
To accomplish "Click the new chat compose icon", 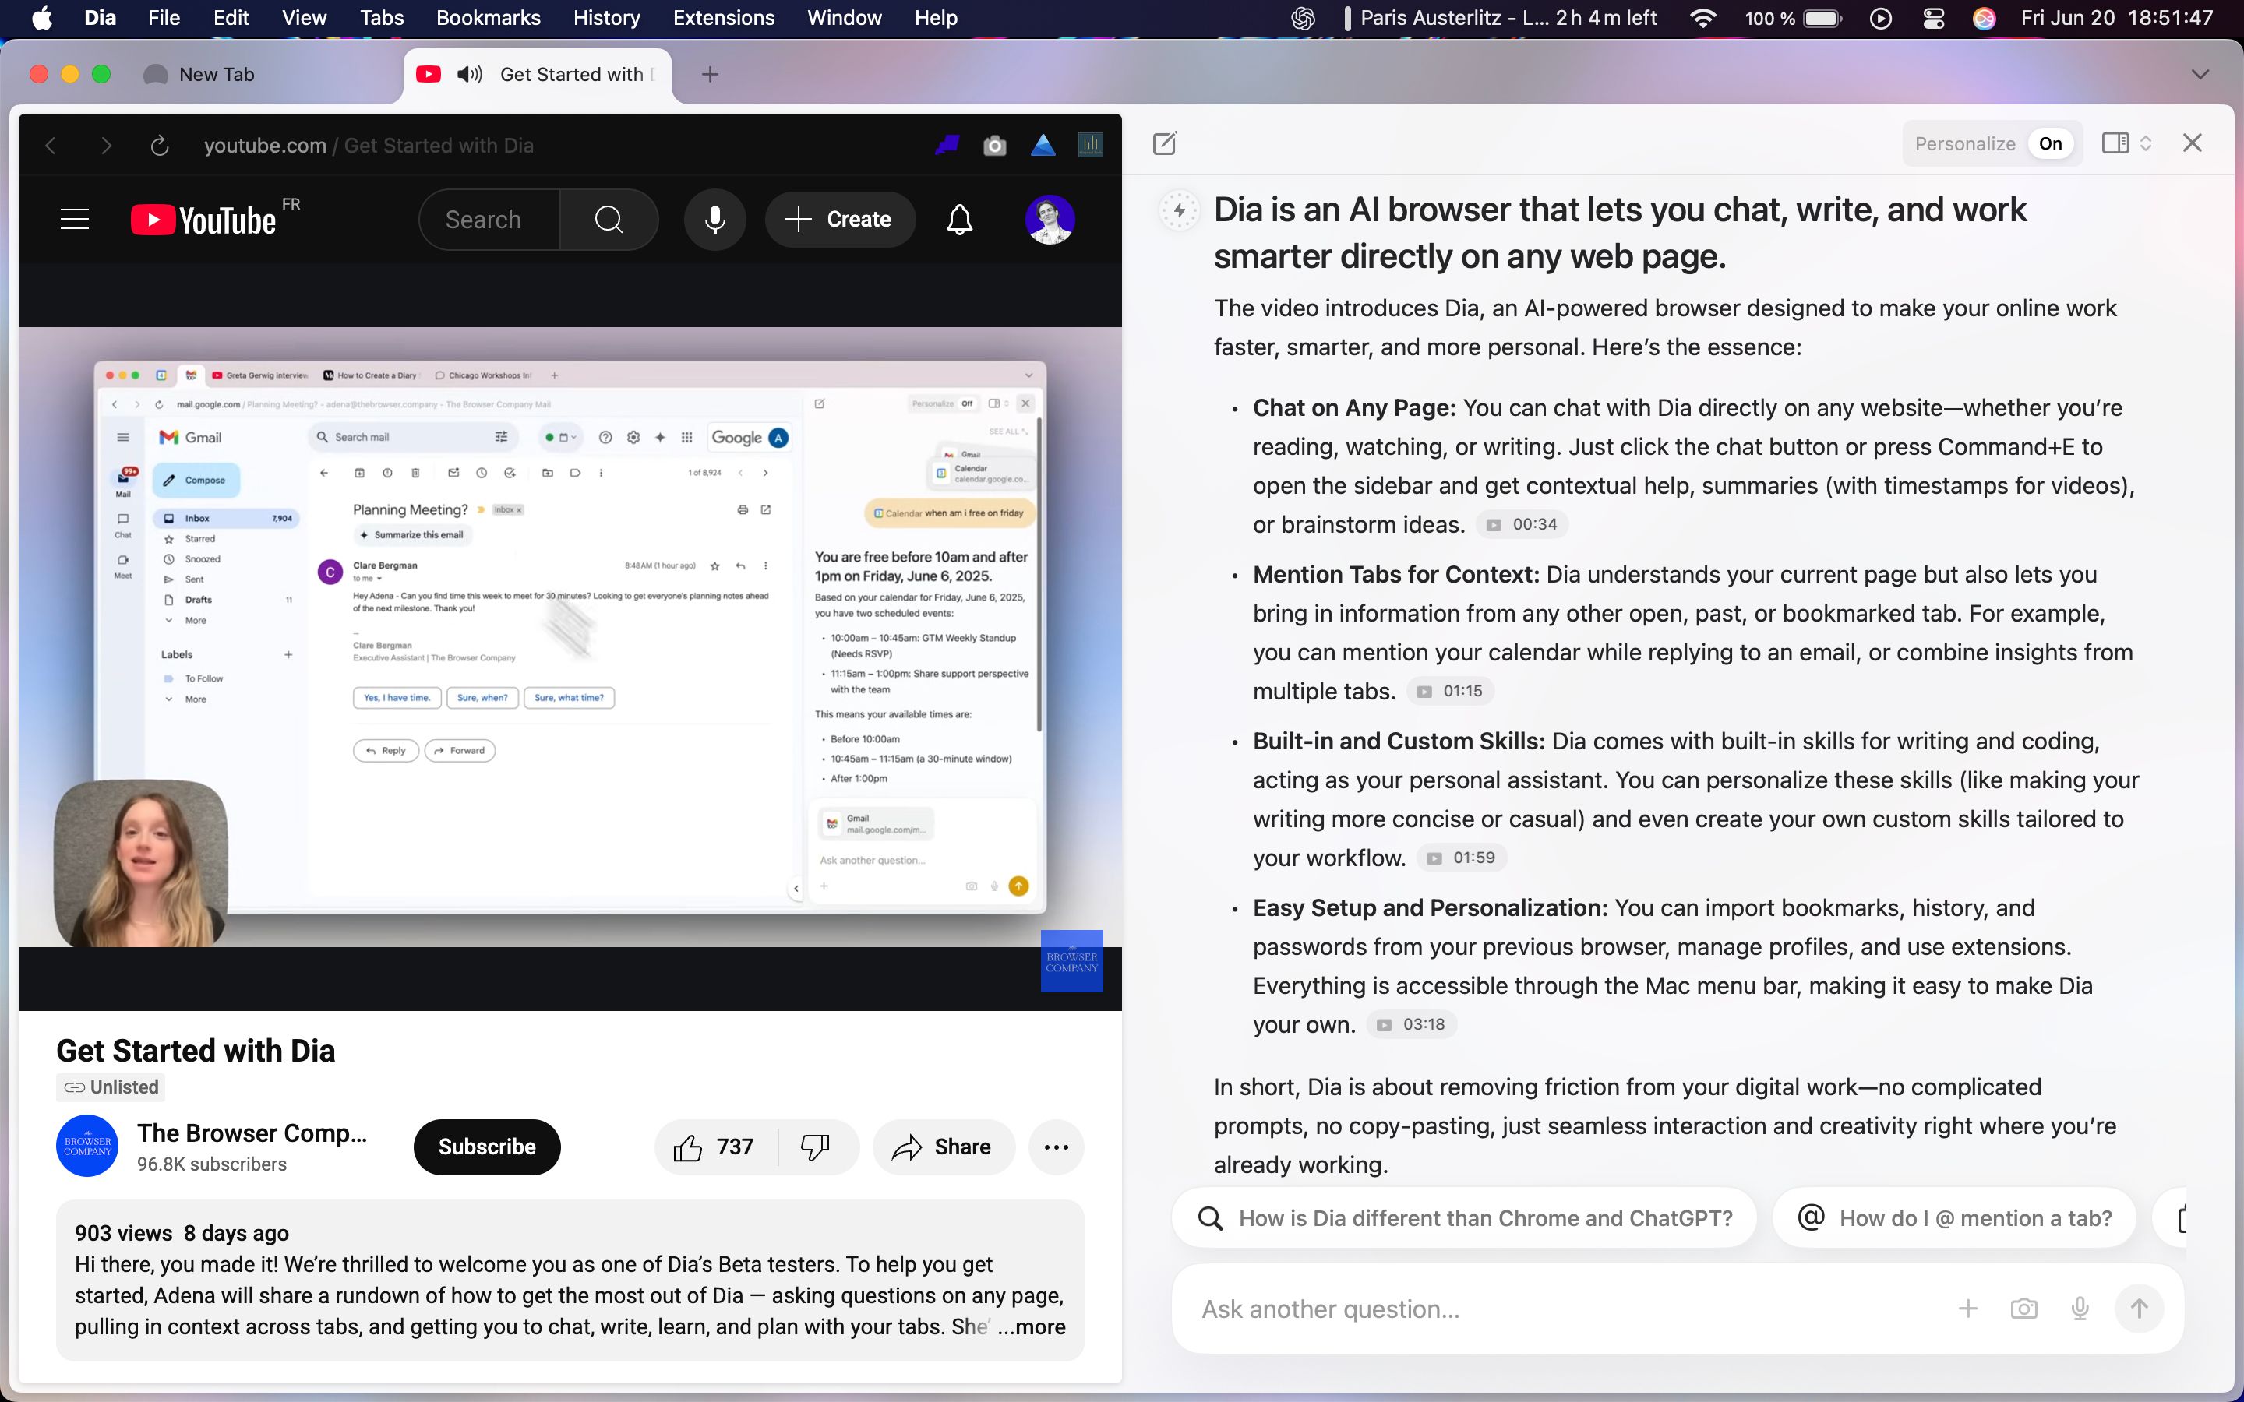I will (1165, 143).
